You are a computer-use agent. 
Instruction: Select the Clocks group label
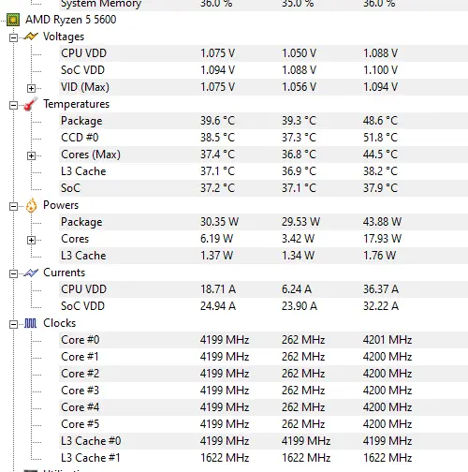(x=59, y=323)
